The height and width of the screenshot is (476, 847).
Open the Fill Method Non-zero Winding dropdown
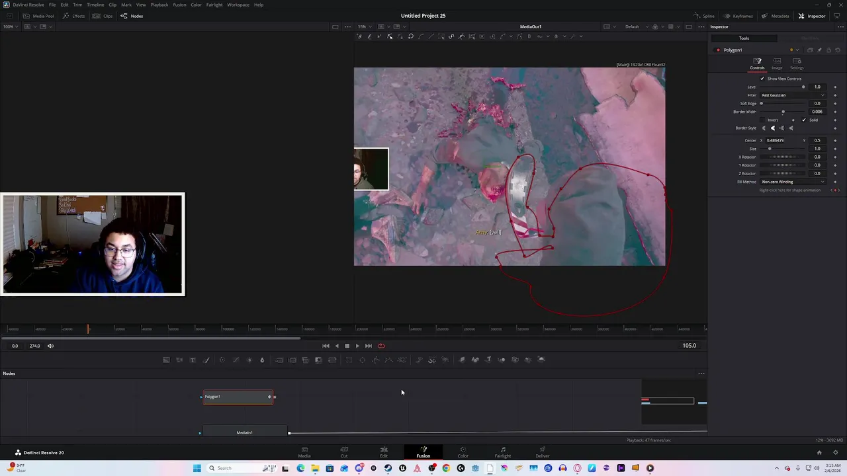[793, 182]
